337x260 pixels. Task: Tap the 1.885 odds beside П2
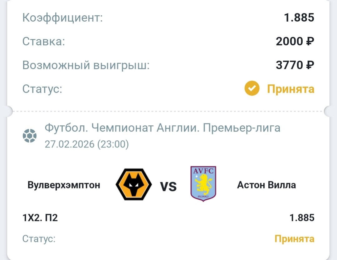(302, 217)
